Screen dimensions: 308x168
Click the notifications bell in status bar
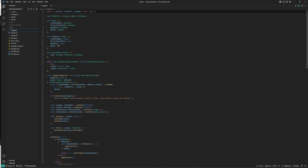pos(305,166)
